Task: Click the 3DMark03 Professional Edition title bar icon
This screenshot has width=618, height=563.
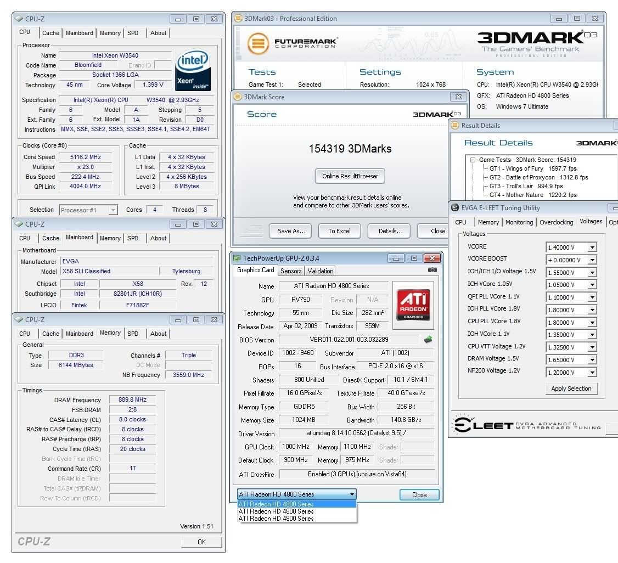Action: click(x=238, y=18)
